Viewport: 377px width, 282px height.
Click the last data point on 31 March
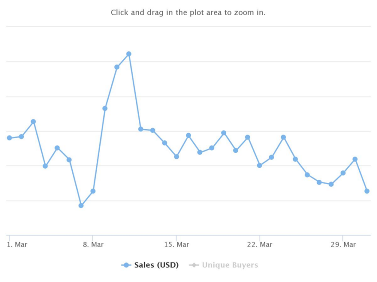367,191
